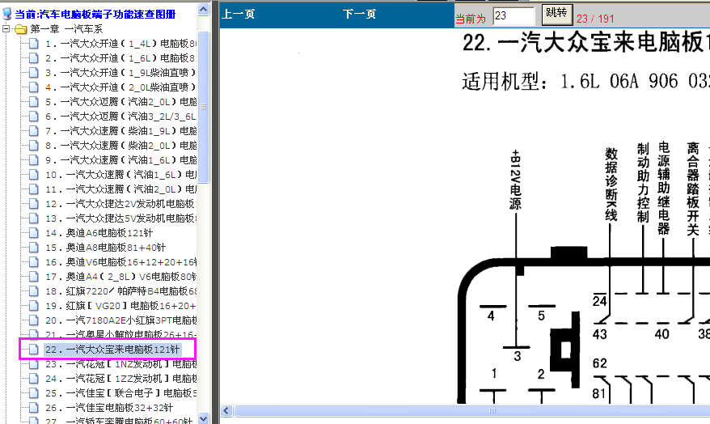
Task: Click the tree panel scroll up arrow
Action: (204, 9)
